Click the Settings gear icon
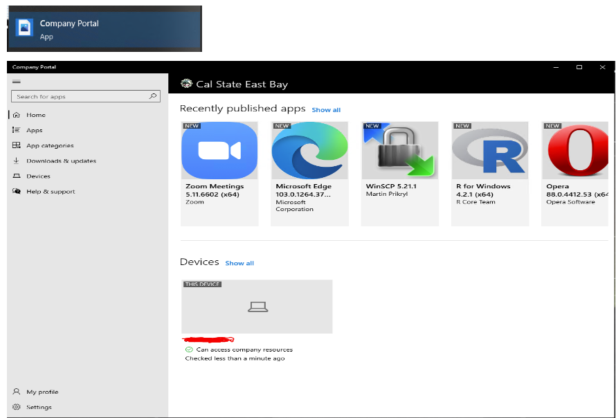Viewport: 616px width, 418px height. point(16,407)
